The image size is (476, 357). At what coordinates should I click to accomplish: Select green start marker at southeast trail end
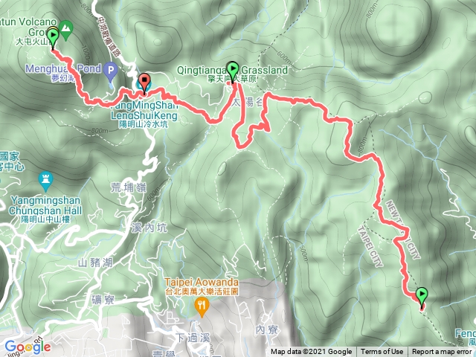click(x=422, y=297)
